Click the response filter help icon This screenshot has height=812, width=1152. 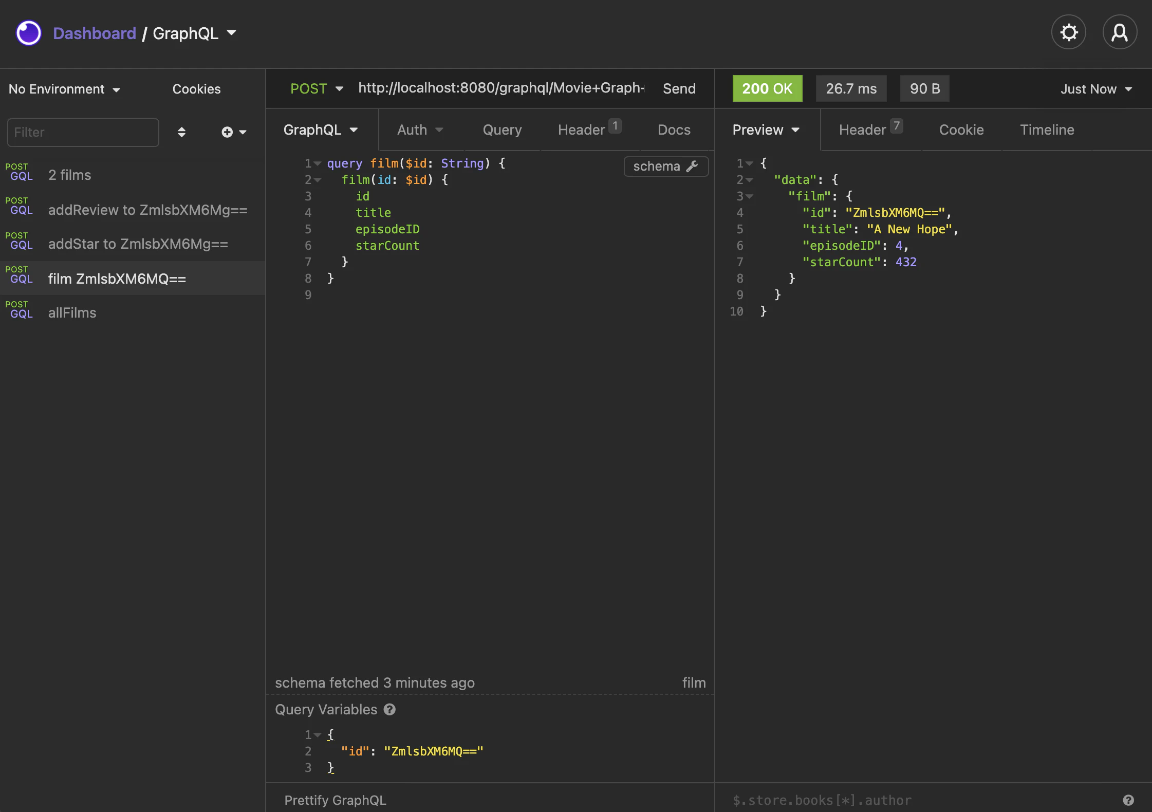[x=1128, y=800]
